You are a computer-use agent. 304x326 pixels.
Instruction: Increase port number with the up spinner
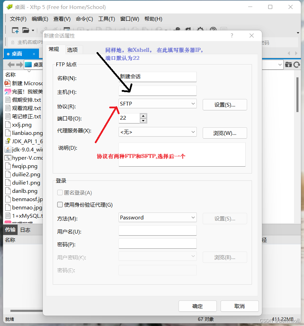pos(143,116)
